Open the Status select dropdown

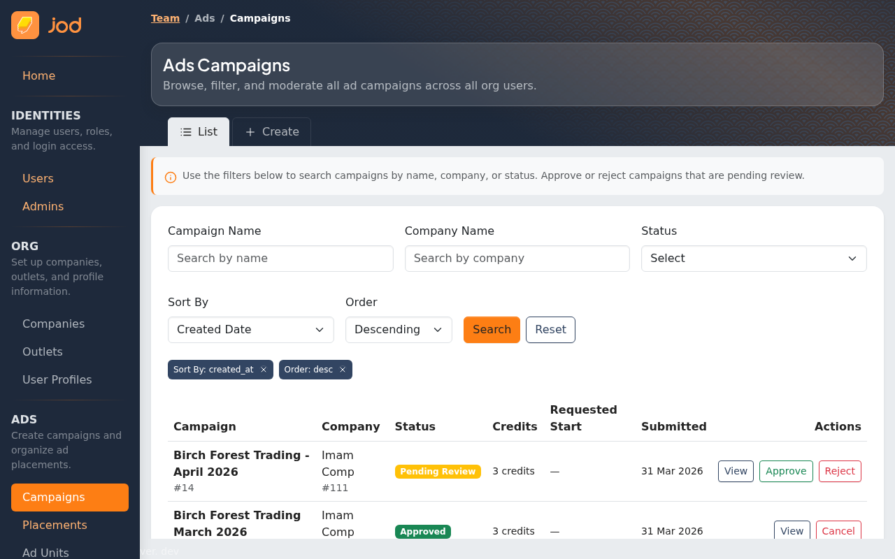[753, 259]
